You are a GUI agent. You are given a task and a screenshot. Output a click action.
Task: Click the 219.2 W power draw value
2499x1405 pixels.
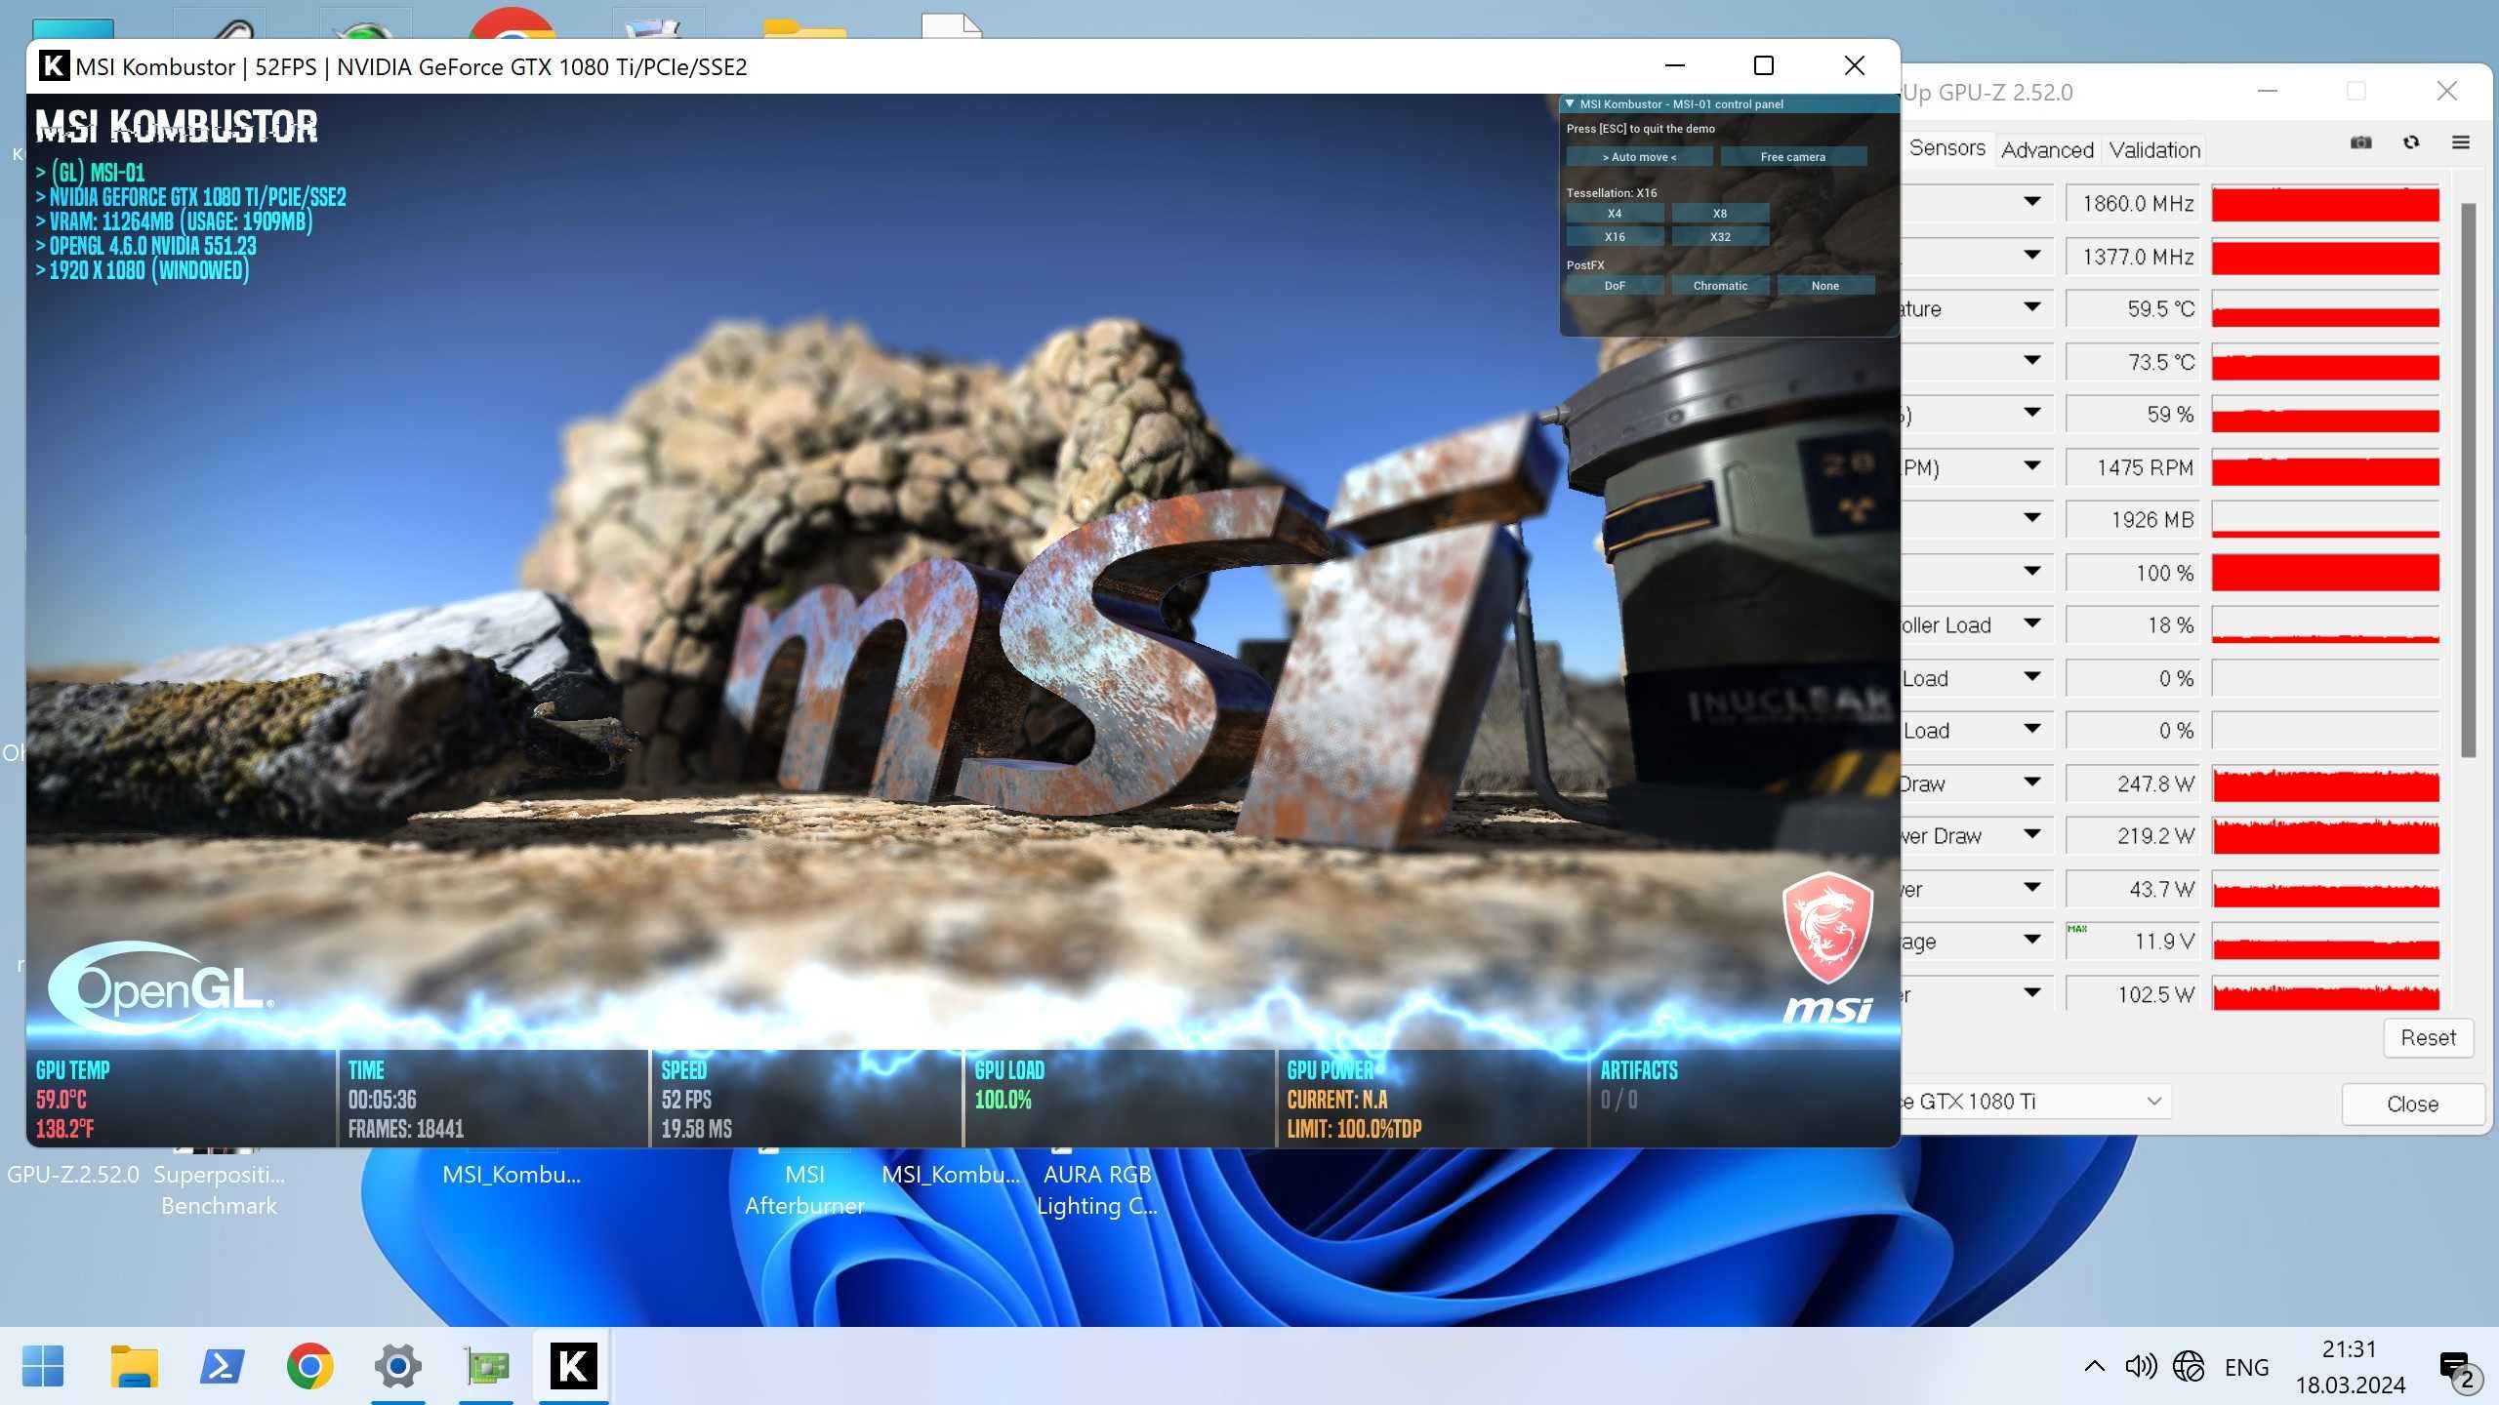[2133, 836]
